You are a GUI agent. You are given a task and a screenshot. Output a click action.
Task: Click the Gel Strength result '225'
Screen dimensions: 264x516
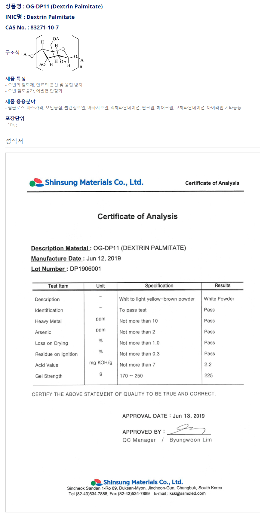(208, 375)
